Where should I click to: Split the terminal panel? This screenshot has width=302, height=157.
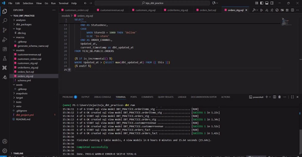[x=275, y=97]
